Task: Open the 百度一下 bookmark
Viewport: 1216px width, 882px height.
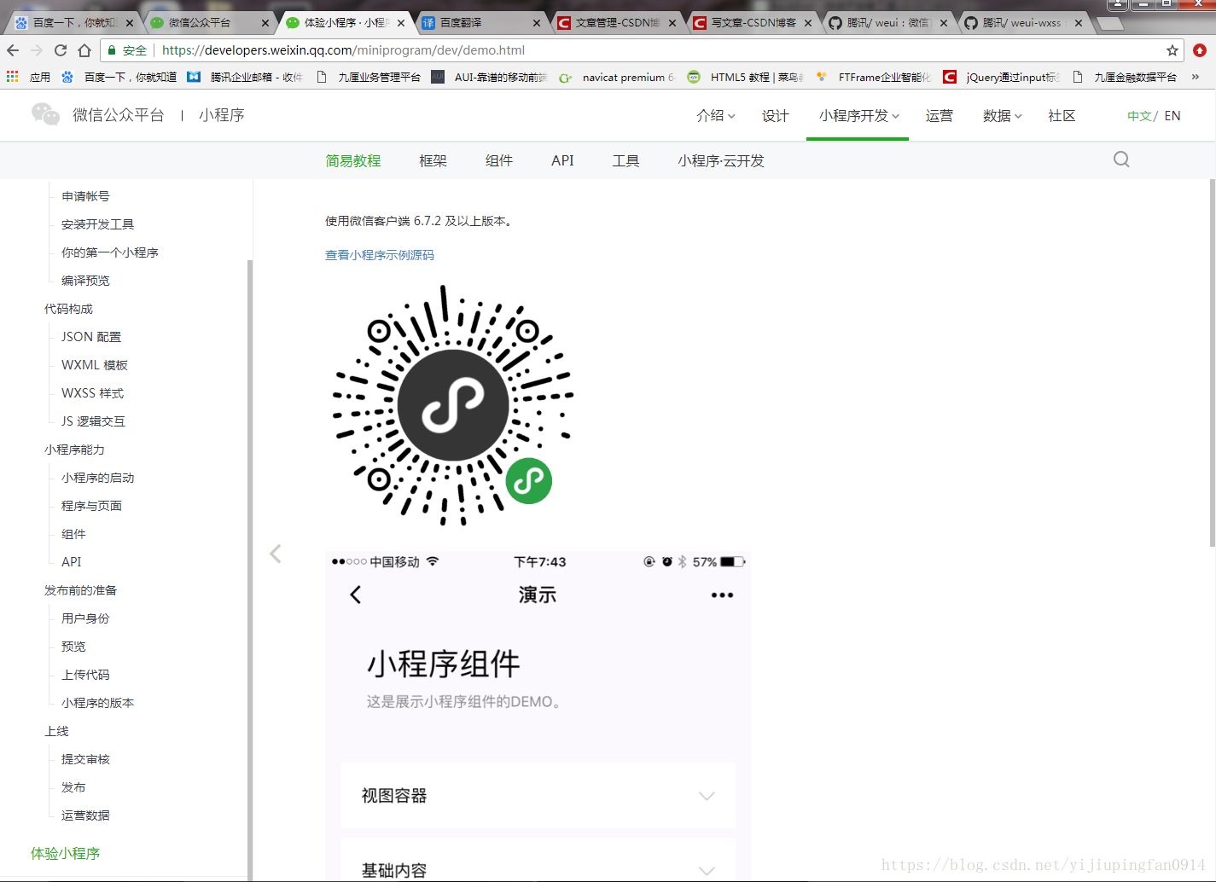Action: [x=119, y=77]
